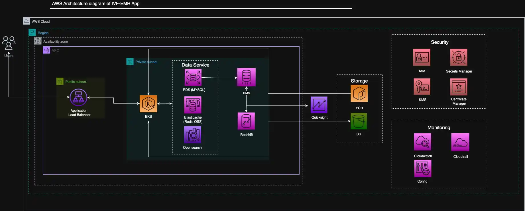
Task: Click the 'Cloudwatch' caption
Action: pos(423,156)
